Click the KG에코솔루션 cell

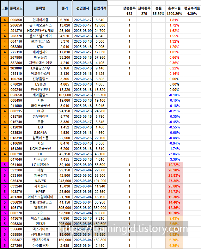coord(40,149)
